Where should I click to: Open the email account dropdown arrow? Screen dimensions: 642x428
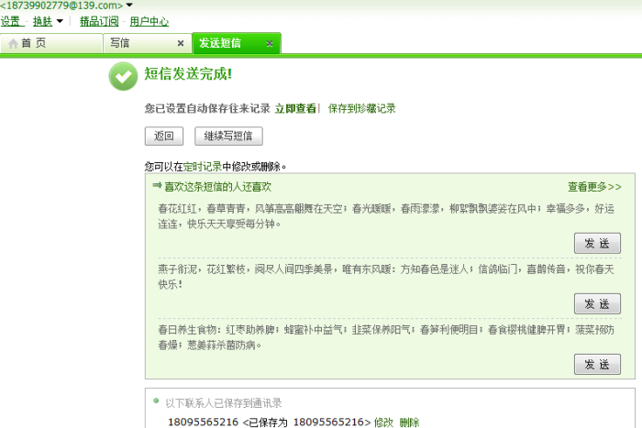coord(129,5)
